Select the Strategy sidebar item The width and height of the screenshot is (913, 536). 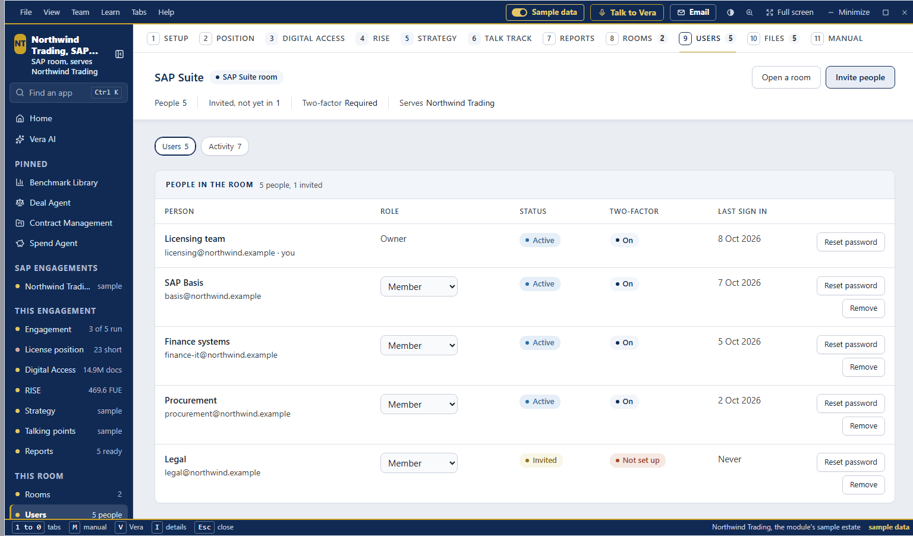[x=69, y=411]
